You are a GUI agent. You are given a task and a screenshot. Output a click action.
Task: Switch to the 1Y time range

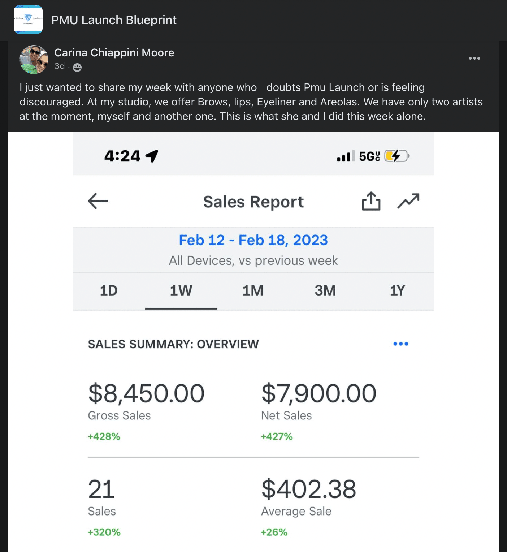(x=397, y=291)
